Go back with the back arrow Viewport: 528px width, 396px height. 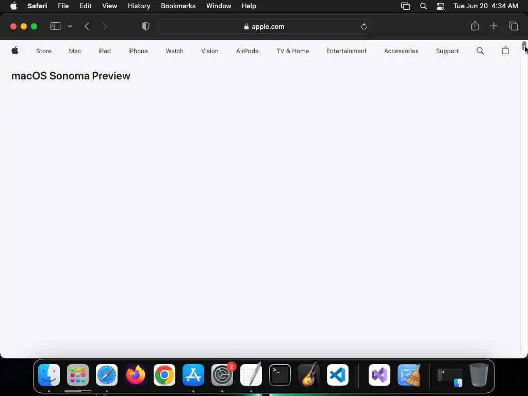point(87,26)
